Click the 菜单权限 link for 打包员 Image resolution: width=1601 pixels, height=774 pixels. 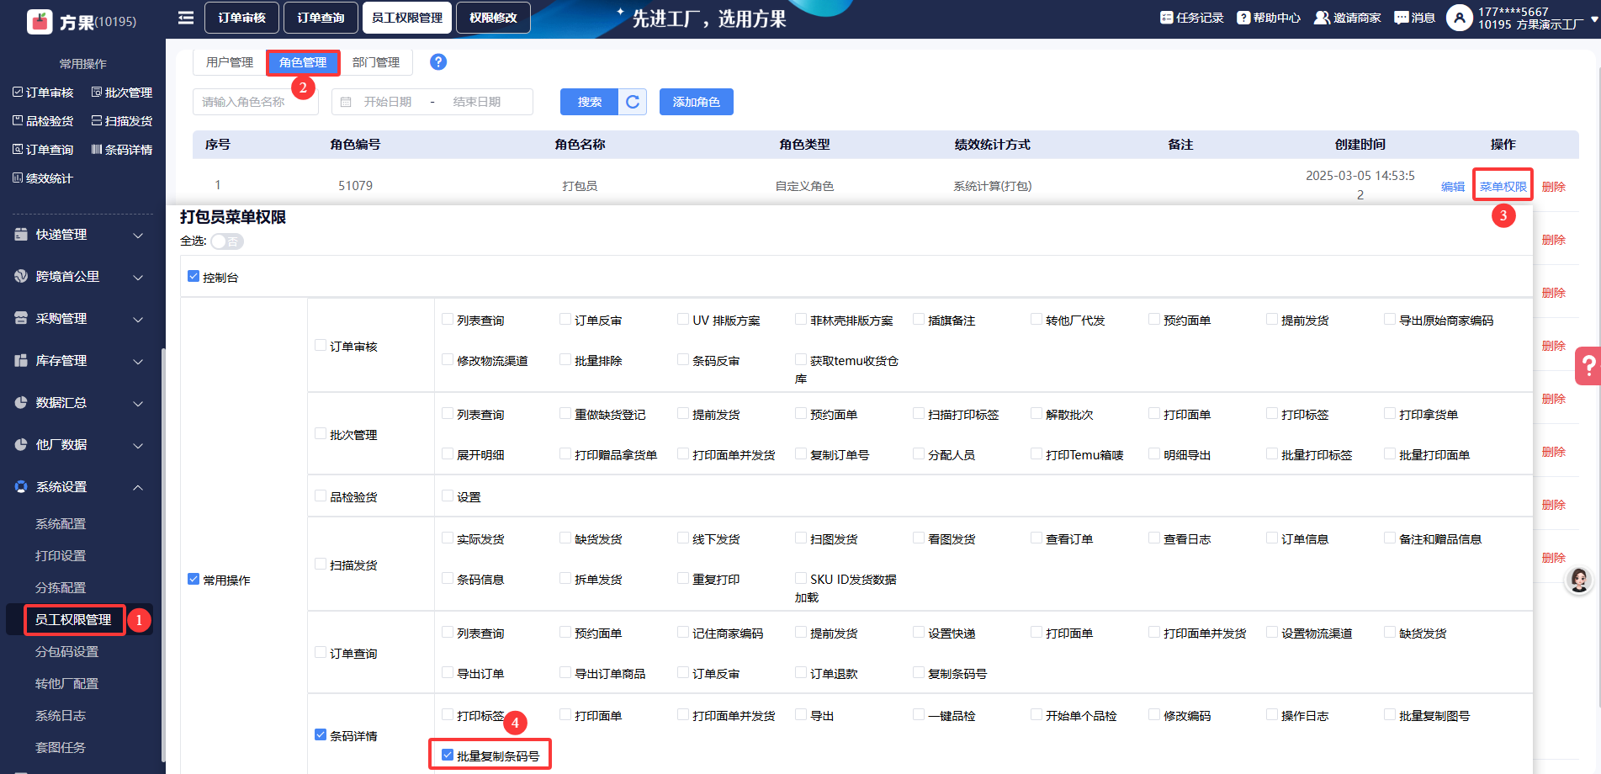coord(1503,187)
